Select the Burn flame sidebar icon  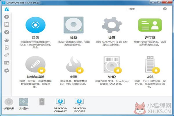(x=7, y=40)
